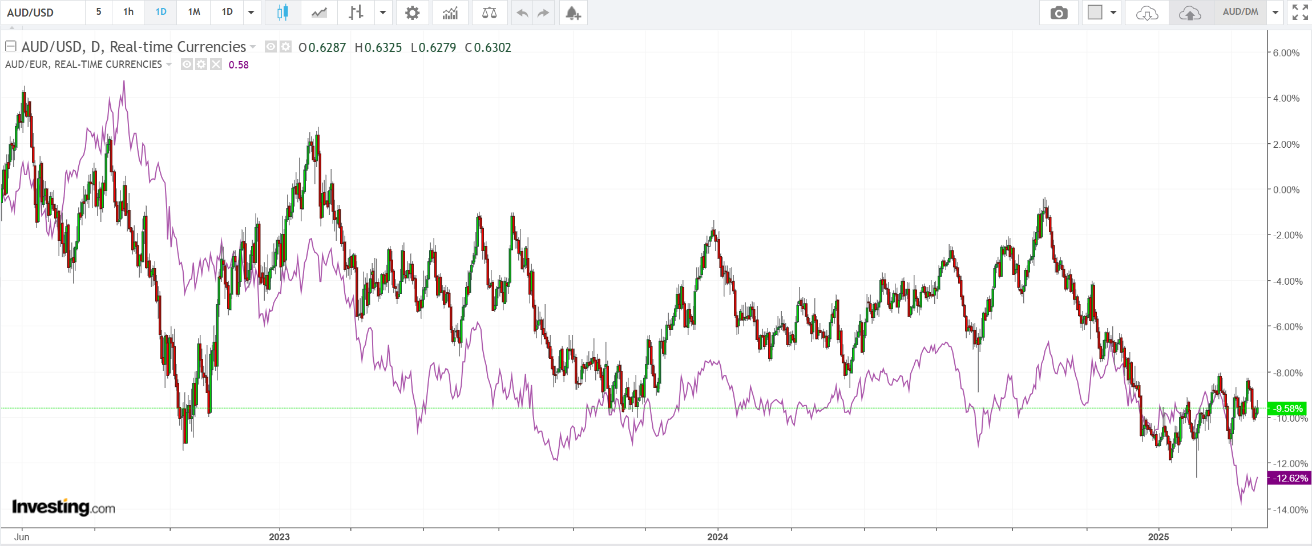This screenshot has height=546, width=1312.
Task: Open the time interval dropdown arrow
Action: [x=251, y=13]
